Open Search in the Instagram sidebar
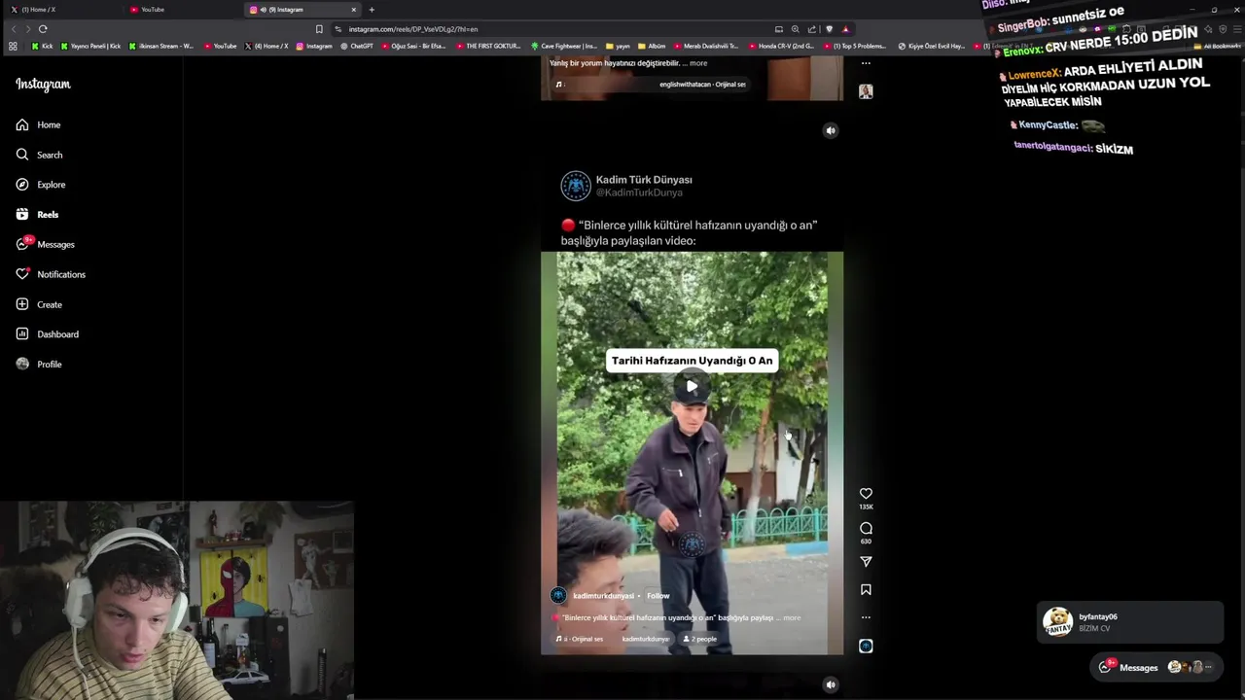The width and height of the screenshot is (1245, 700). [40, 155]
